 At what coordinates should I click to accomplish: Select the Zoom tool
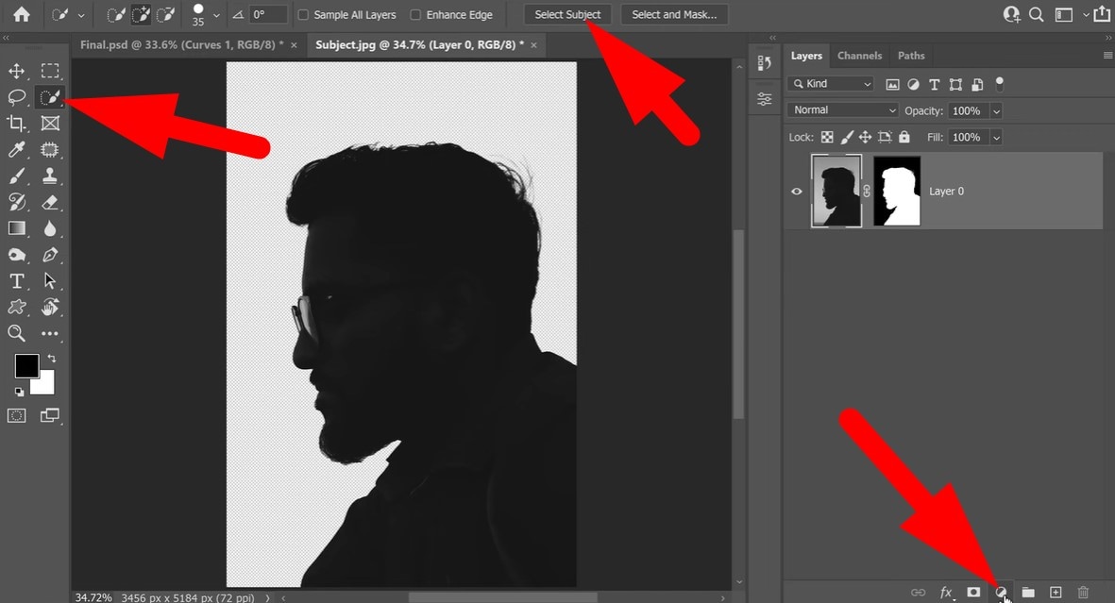16,333
